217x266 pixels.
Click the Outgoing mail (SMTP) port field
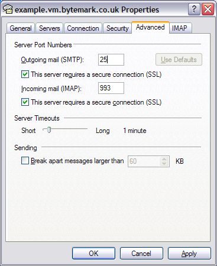click(x=111, y=60)
